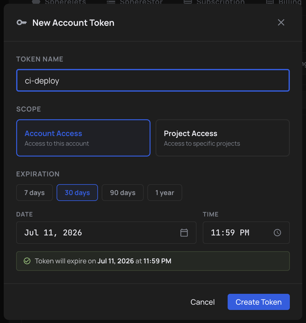Open the Subscription tab behind dialog
This screenshot has height=323, width=306.
tap(214, 2)
